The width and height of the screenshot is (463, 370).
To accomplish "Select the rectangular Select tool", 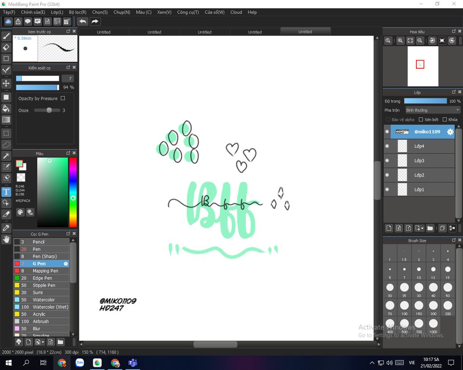I will pos(6,133).
